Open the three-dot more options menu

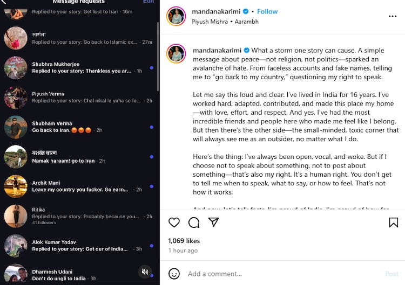[393, 17]
